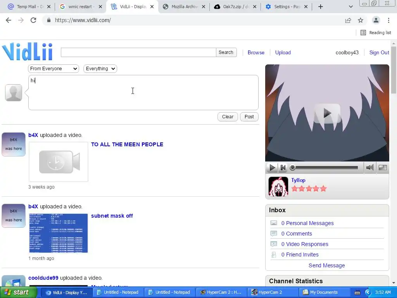The height and width of the screenshot is (298, 397).
Task: Expand the tab search chevron
Action: click(x=350, y=7)
